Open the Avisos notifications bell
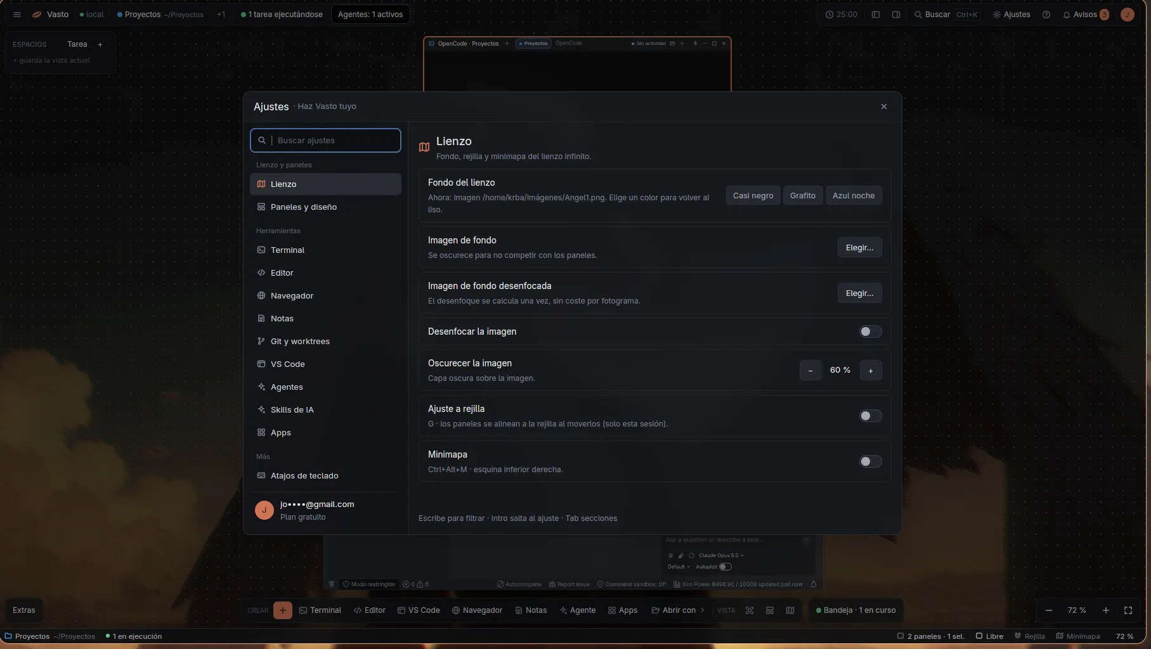1151x649 pixels. coord(1086,15)
